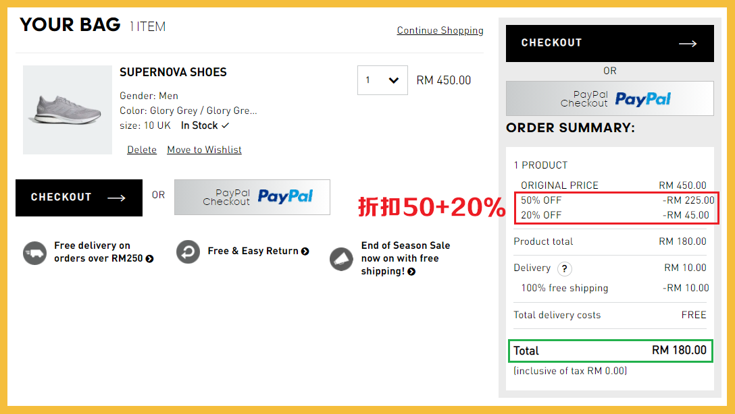Open the Supernova Shoes product thumbnail
The height and width of the screenshot is (414, 735).
click(x=68, y=110)
